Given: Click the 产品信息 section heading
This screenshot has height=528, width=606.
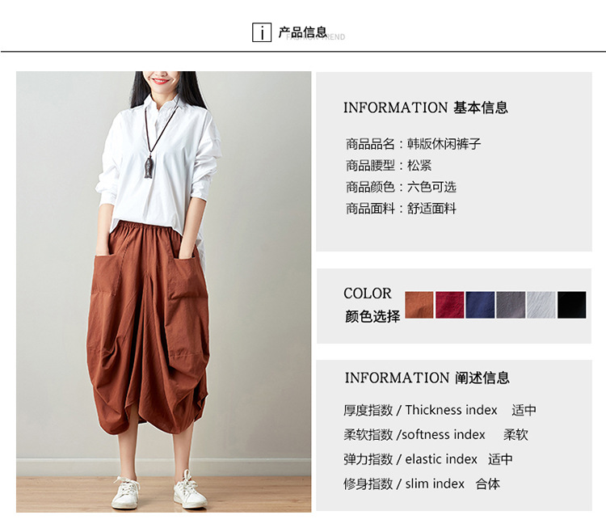Looking at the screenshot, I should [x=303, y=32].
